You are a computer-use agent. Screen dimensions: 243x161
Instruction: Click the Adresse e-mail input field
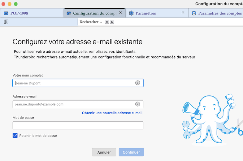point(74,104)
